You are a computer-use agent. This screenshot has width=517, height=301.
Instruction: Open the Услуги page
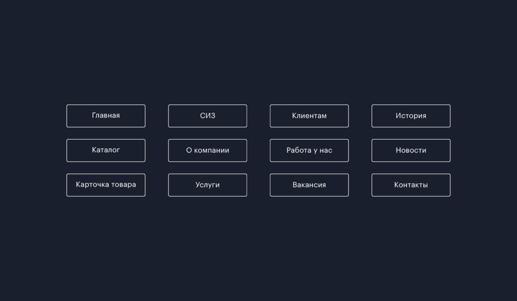click(208, 185)
